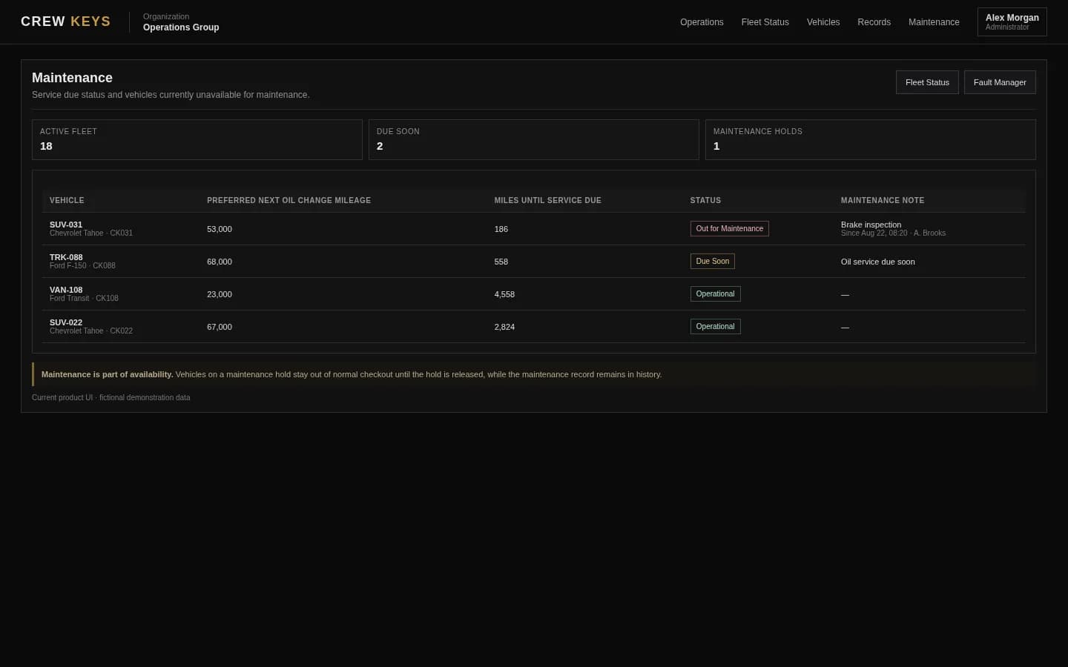Click the Chevrolet Tahoe · CK022 subtitle

coord(91,331)
